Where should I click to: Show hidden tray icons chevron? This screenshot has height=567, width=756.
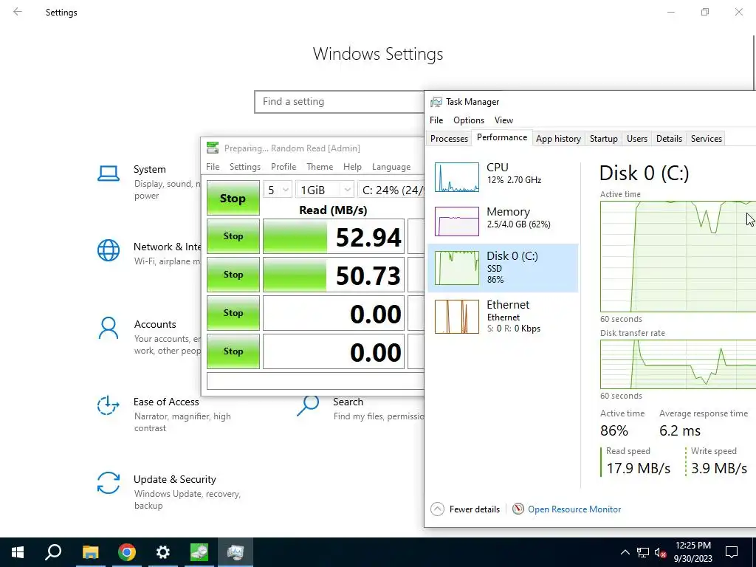pos(625,552)
